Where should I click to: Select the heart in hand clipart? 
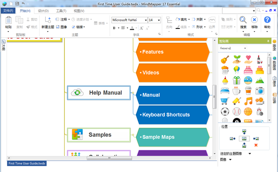(x=248, y=60)
